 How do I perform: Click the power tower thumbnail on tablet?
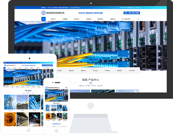click(x=10, y=102)
